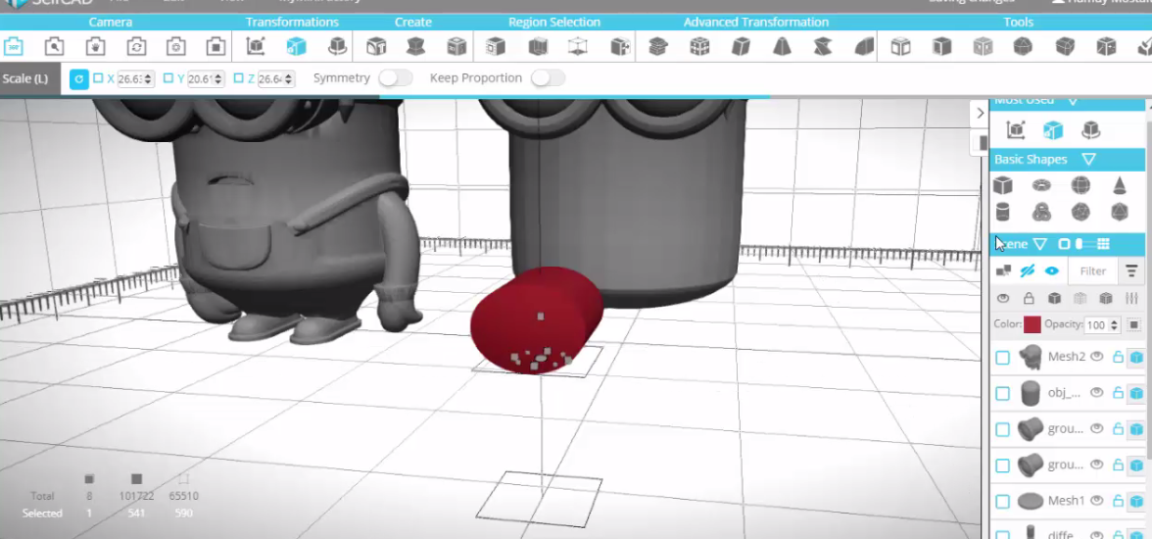This screenshot has height=539, width=1152.
Task: Click the blue reset scale button
Action: 79,78
